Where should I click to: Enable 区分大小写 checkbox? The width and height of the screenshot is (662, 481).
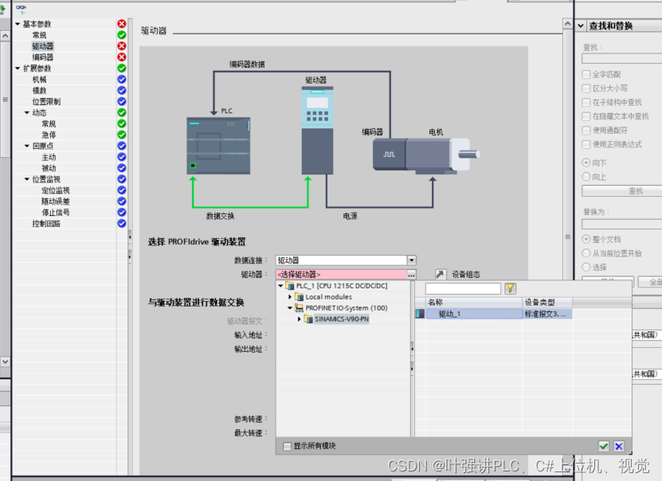click(586, 88)
